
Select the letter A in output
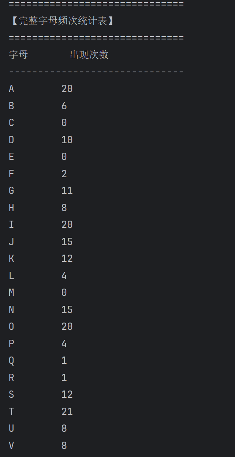pyautogui.click(x=11, y=89)
